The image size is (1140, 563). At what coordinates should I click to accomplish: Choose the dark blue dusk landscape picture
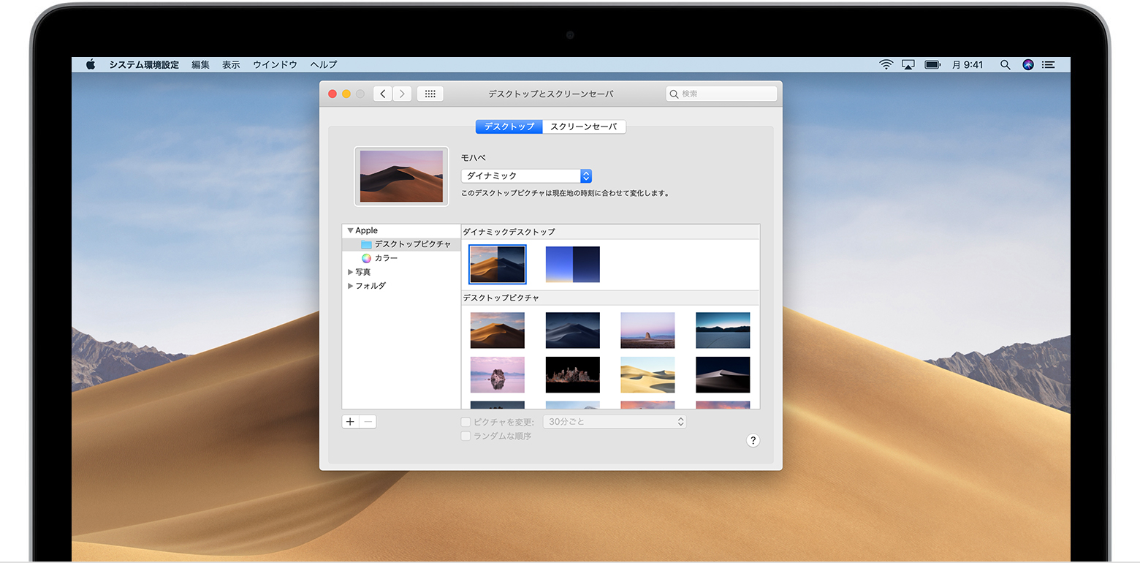coord(723,330)
